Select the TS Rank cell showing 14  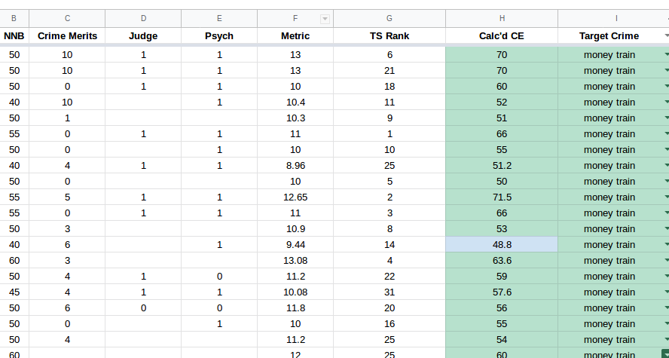click(389, 244)
